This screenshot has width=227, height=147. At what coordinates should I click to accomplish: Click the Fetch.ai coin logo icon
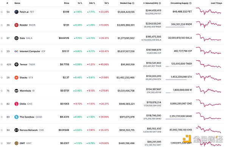click(x=16, y=12)
